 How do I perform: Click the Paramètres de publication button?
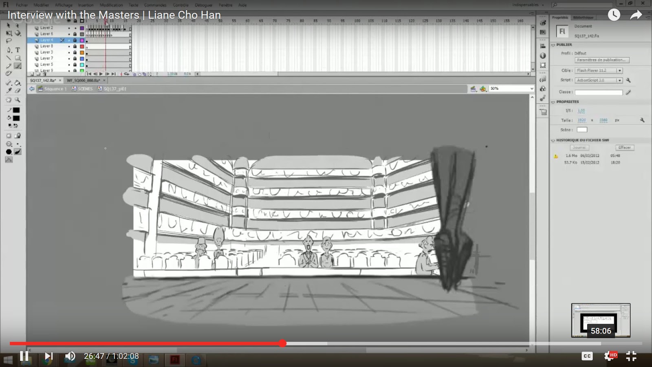[x=602, y=60]
